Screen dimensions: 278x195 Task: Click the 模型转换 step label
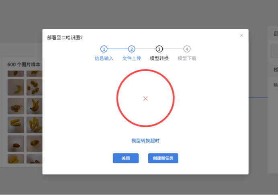[159, 58]
